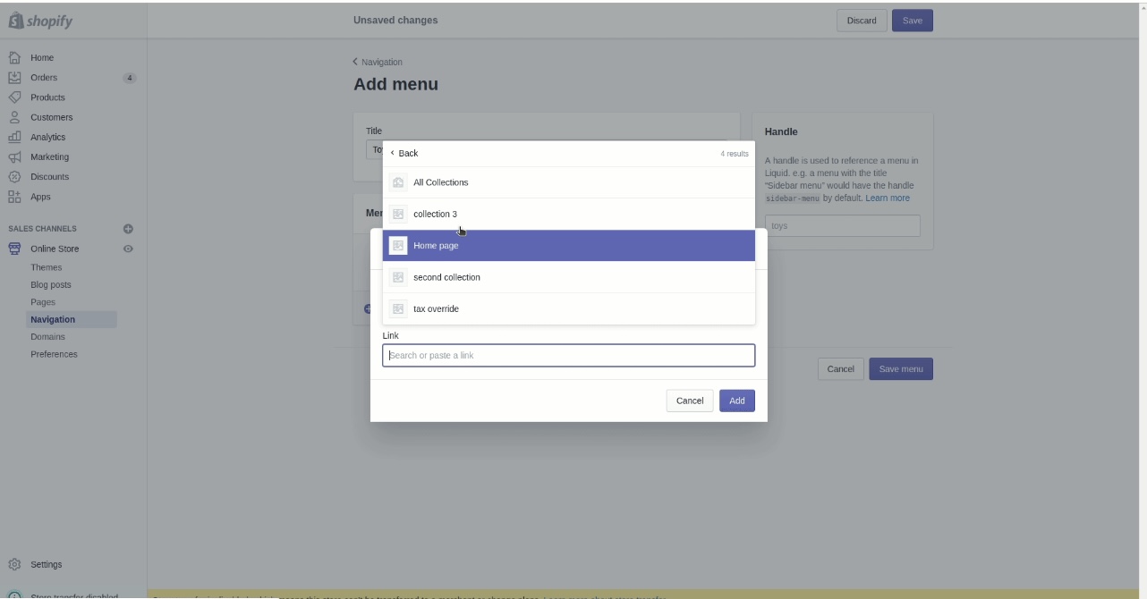Click the Link search field
This screenshot has width=1147, height=599.
(568, 355)
